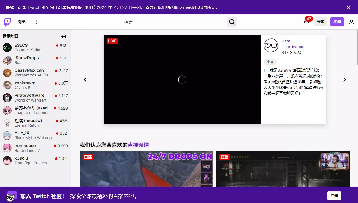358x203 pixels.
Task: Open the IShowDrops channel avatar
Action: 7,60
